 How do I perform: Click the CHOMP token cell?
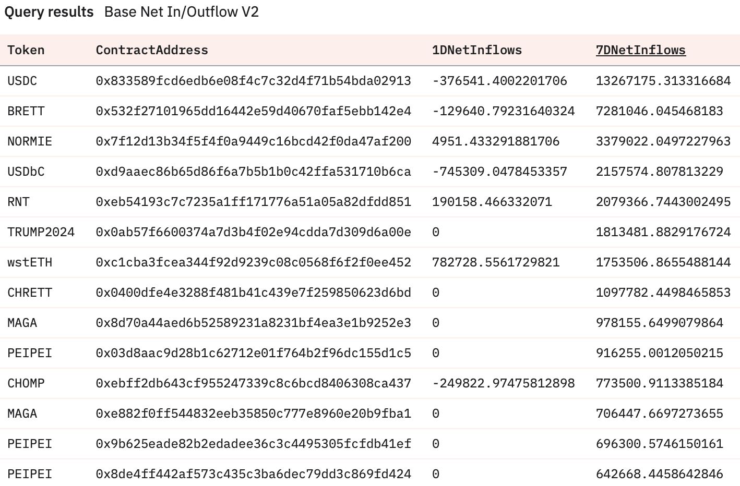[x=26, y=383]
